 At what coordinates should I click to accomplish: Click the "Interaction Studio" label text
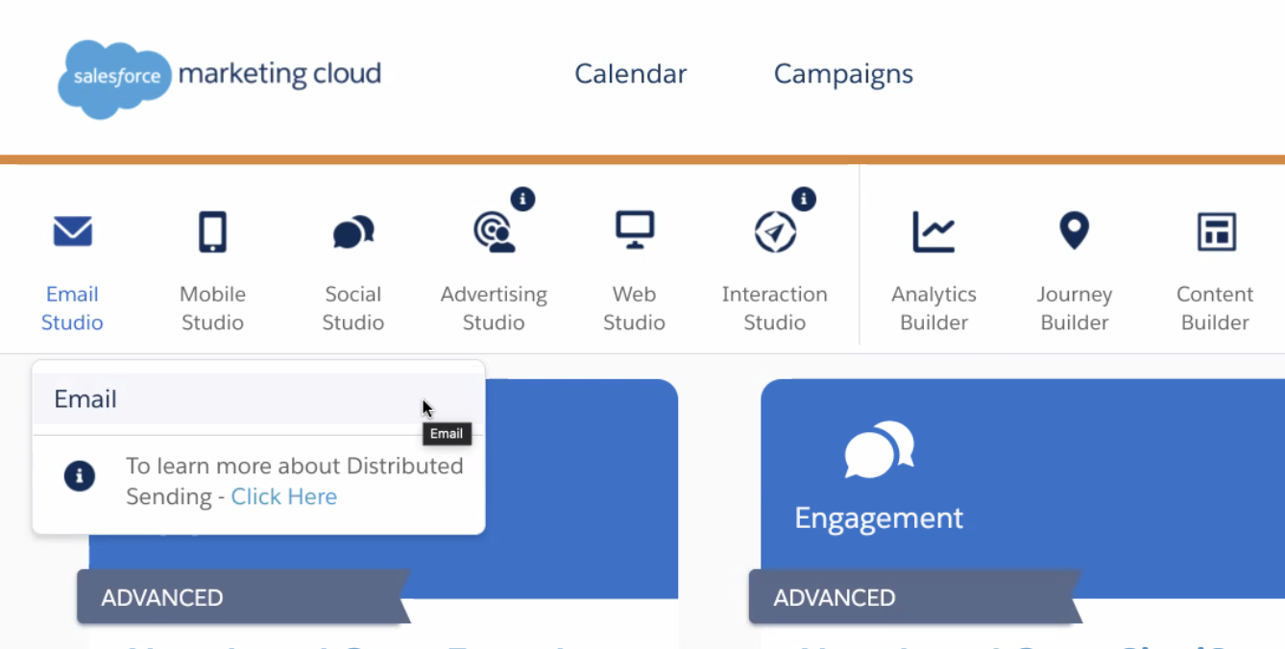tap(774, 308)
